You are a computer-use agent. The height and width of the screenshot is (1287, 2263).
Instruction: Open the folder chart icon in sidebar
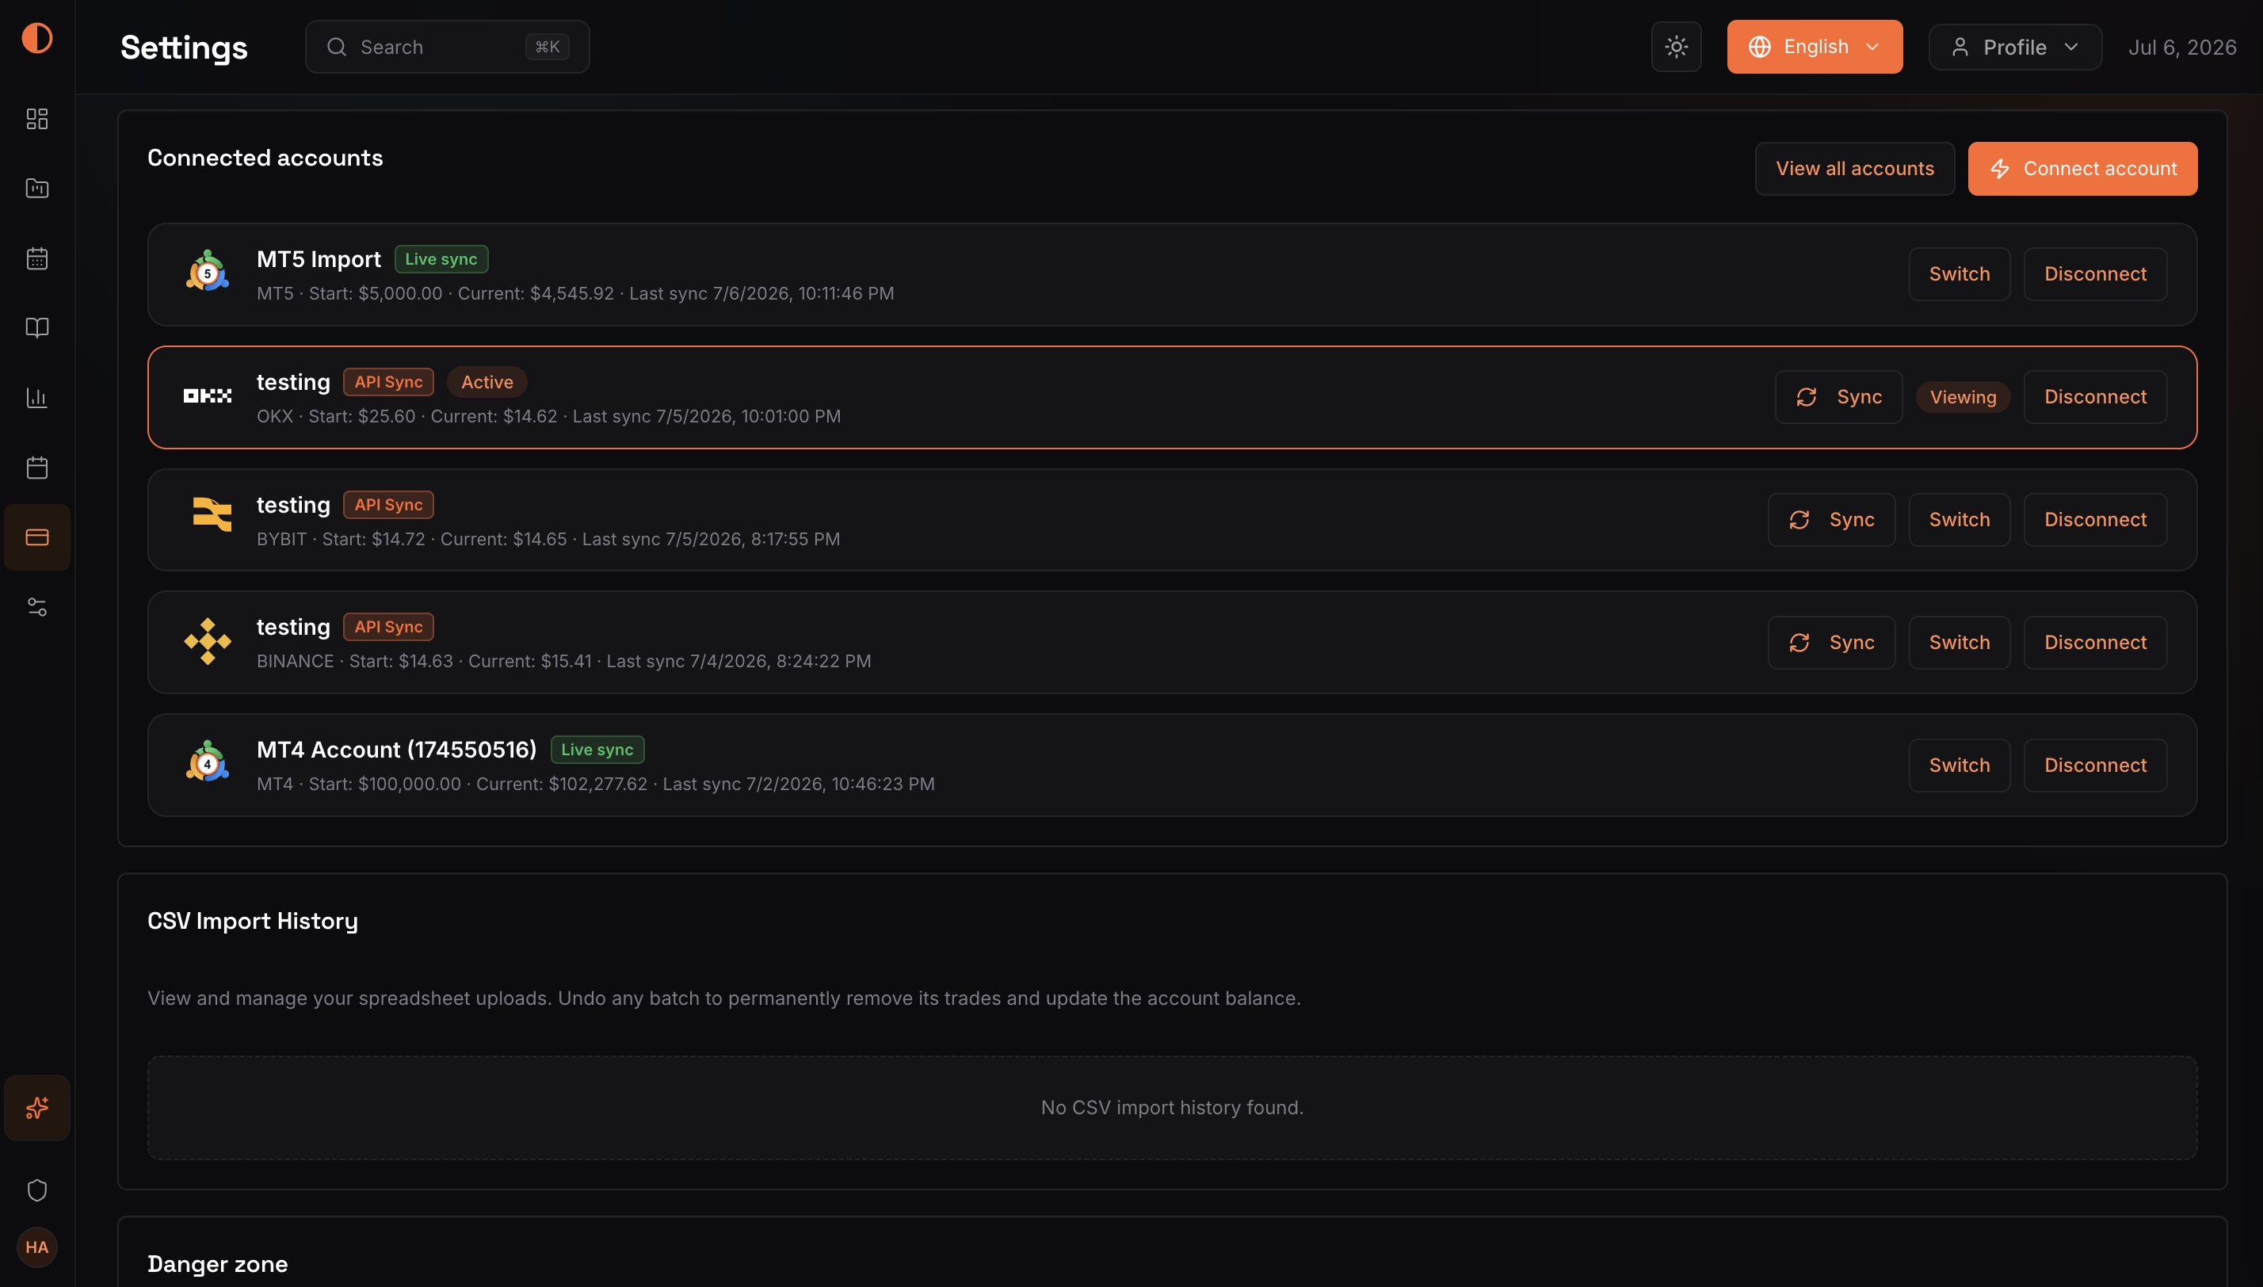[37, 189]
